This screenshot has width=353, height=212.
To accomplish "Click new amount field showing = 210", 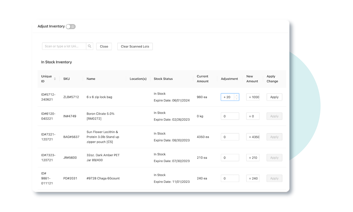I will click(253, 158).
